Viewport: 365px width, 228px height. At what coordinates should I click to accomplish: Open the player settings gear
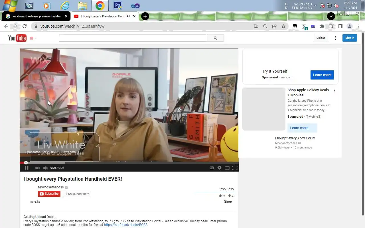(x=219, y=168)
